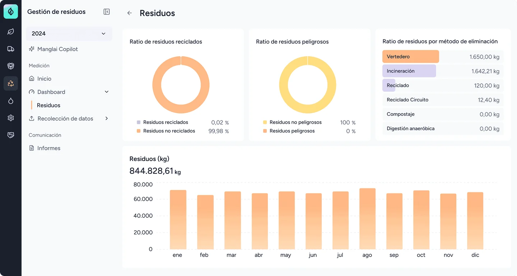The height and width of the screenshot is (276, 517).
Task: Click the handshake icon in the dark rail
Action: pyautogui.click(x=11, y=135)
